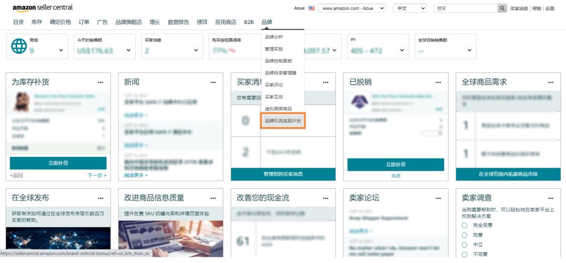Expand the IPI summary tile
Image resolution: width=566 pixels, height=263 pixels.
(x=402, y=50)
